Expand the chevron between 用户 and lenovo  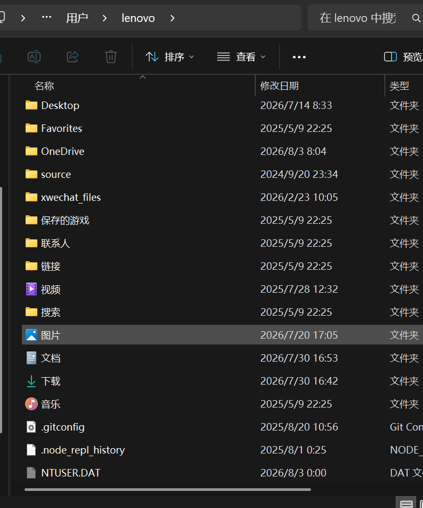(x=105, y=18)
